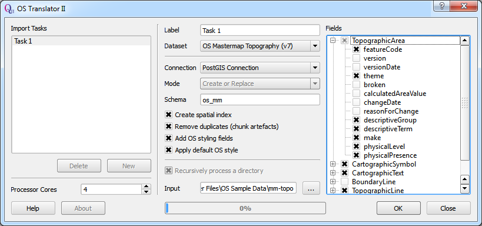482x226 pixels.
Task: Check the calculatedAreaValue field checkbox
Action: pyautogui.click(x=356, y=94)
